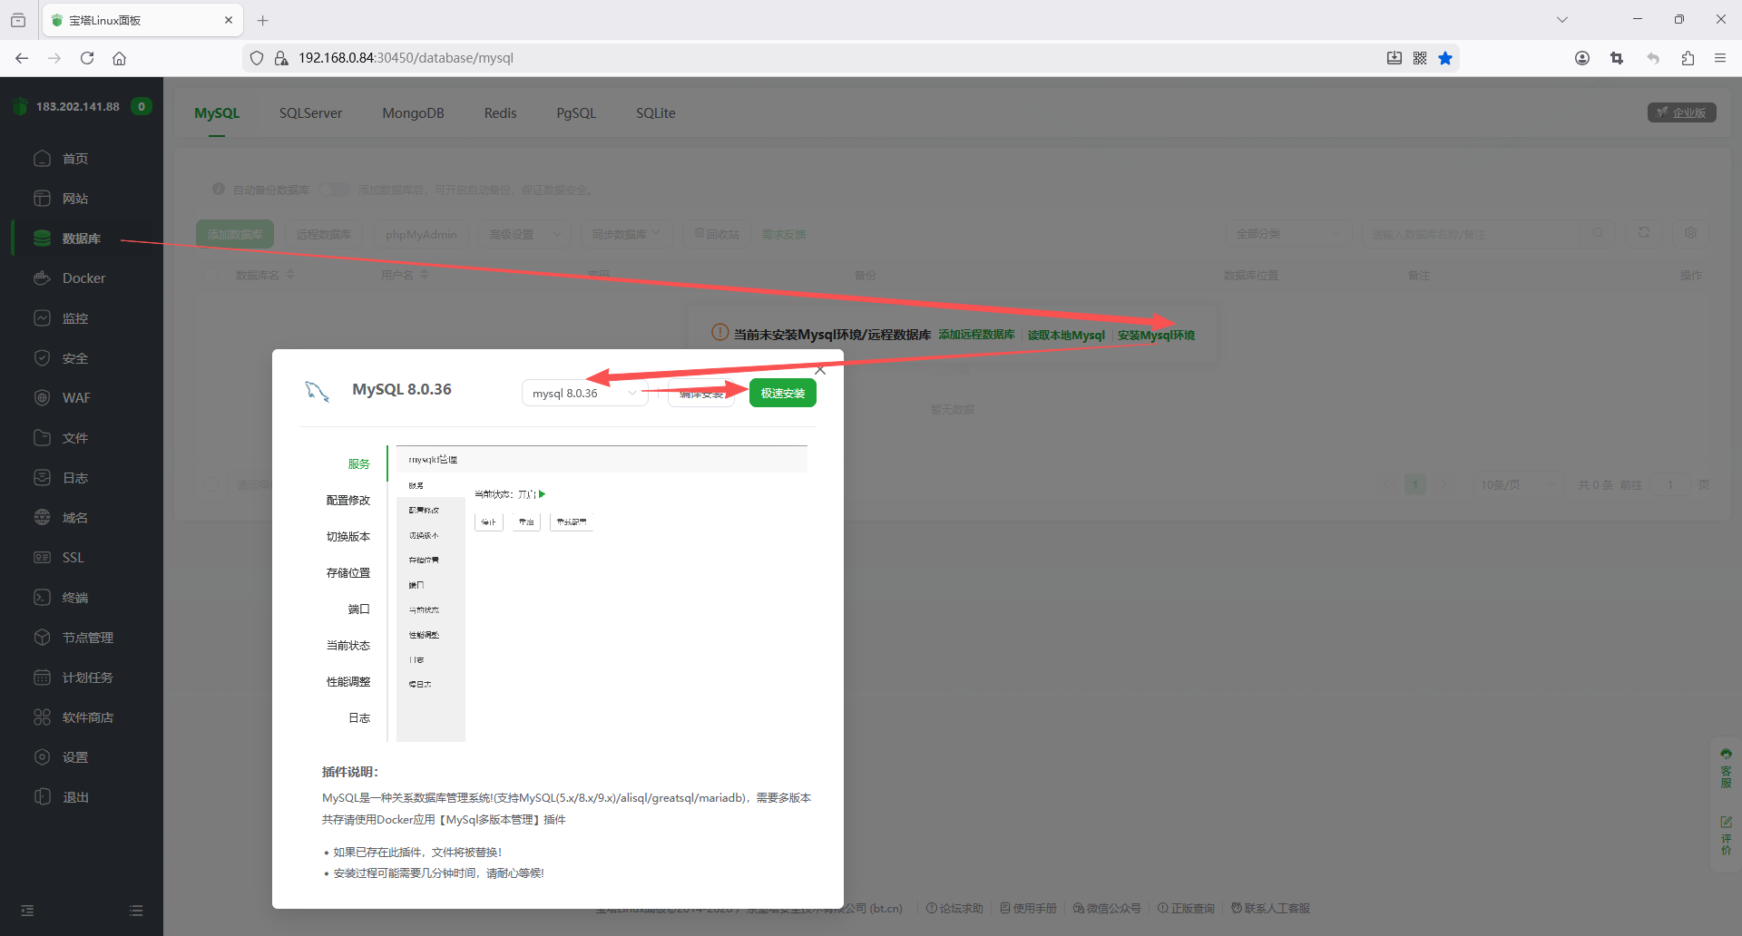This screenshot has width=1742, height=936.
Task: Switch to the MongoDB tab
Action: [413, 113]
